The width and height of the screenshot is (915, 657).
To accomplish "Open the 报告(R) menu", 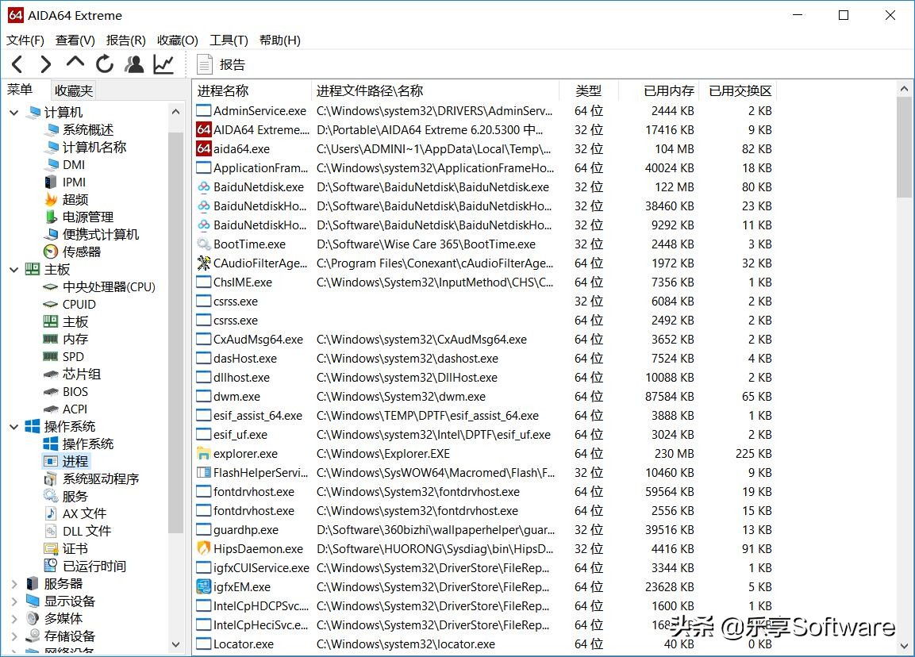I will [x=125, y=40].
